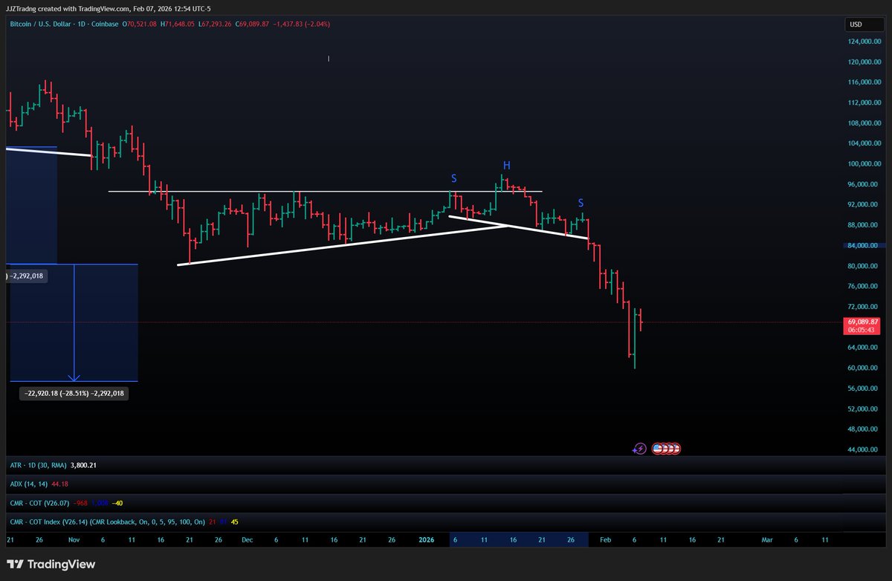Click the ADX value 44.18
This screenshot has width=892, height=581.
tap(59, 484)
